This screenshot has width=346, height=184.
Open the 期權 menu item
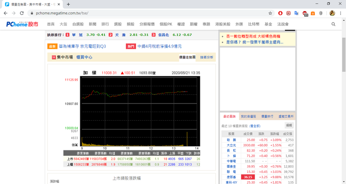tap(194, 24)
